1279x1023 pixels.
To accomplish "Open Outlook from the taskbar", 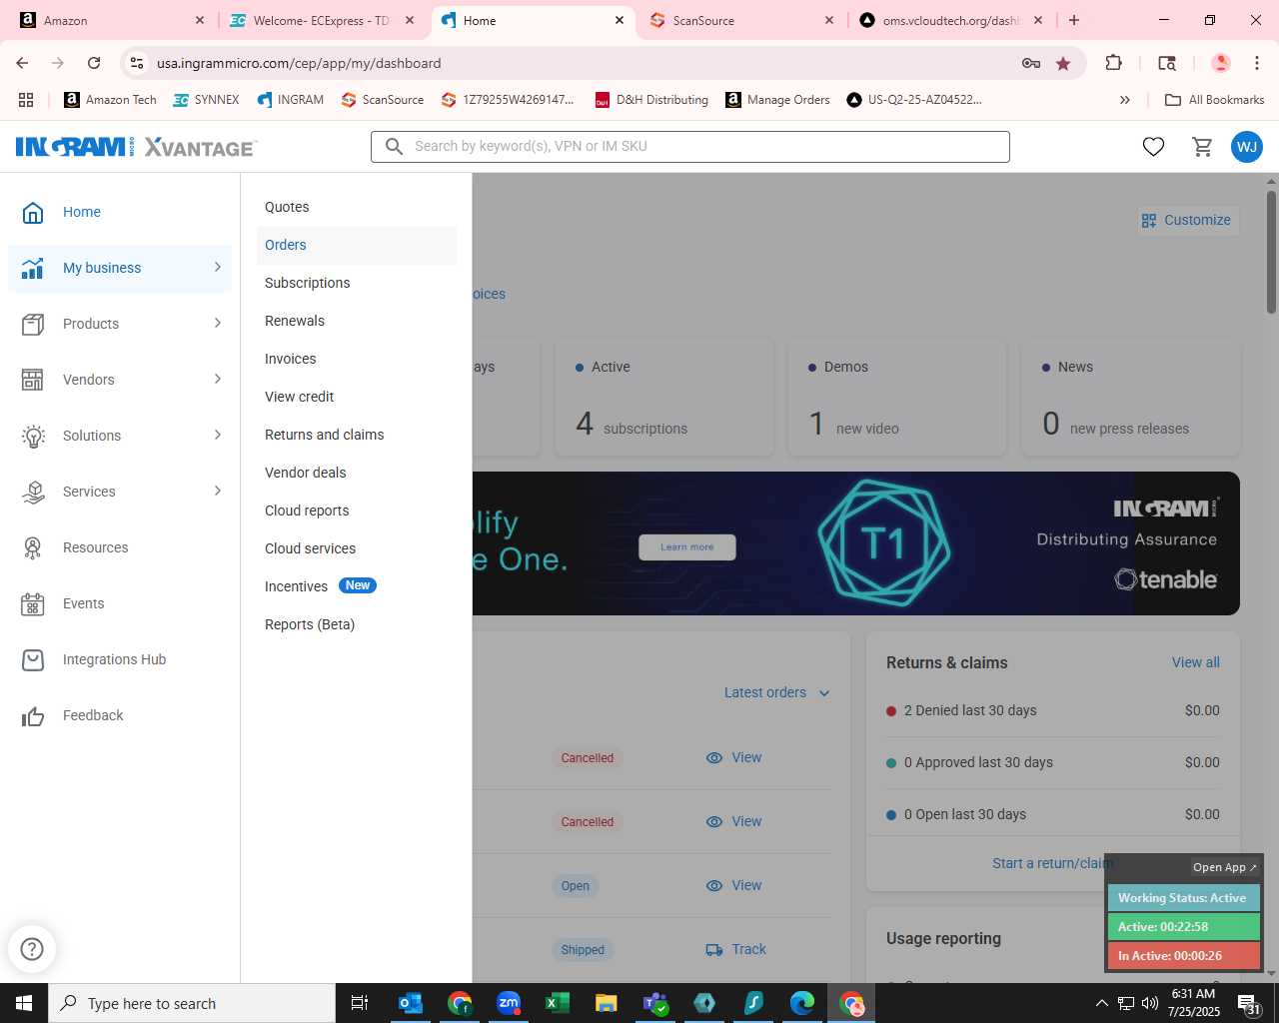I will click(x=411, y=1003).
